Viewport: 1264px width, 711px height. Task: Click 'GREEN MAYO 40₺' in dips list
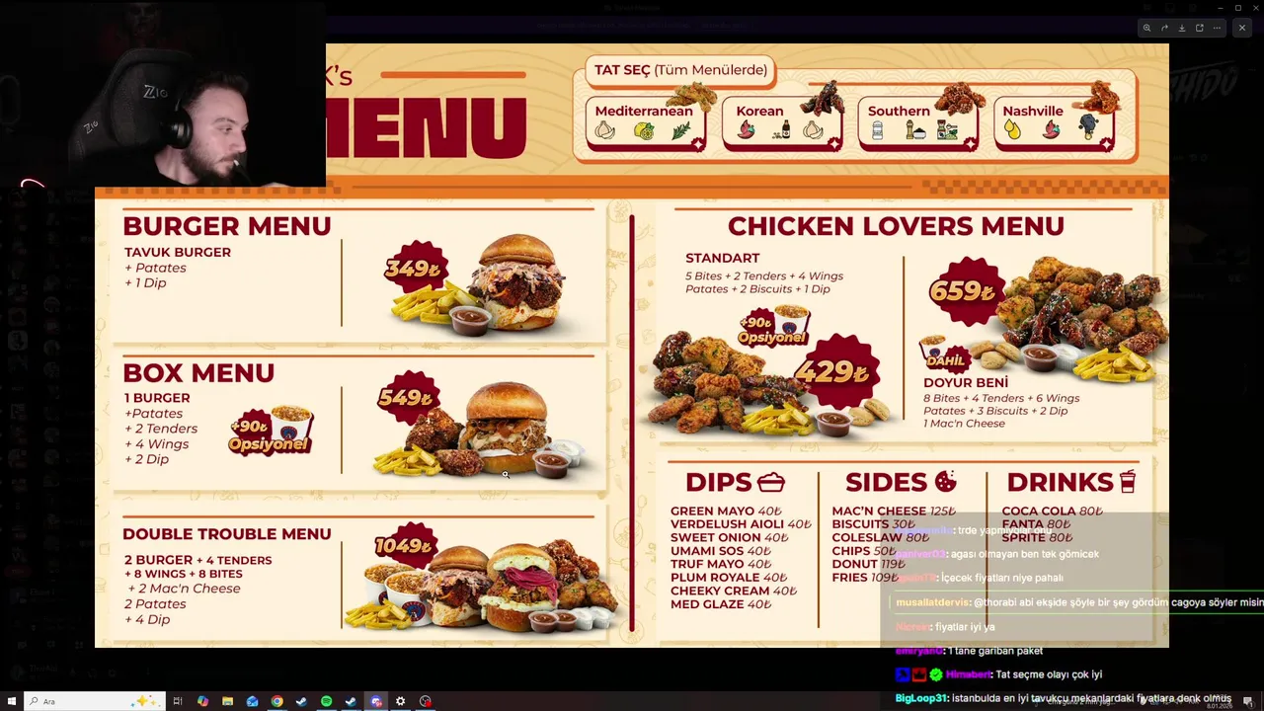[726, 512]
